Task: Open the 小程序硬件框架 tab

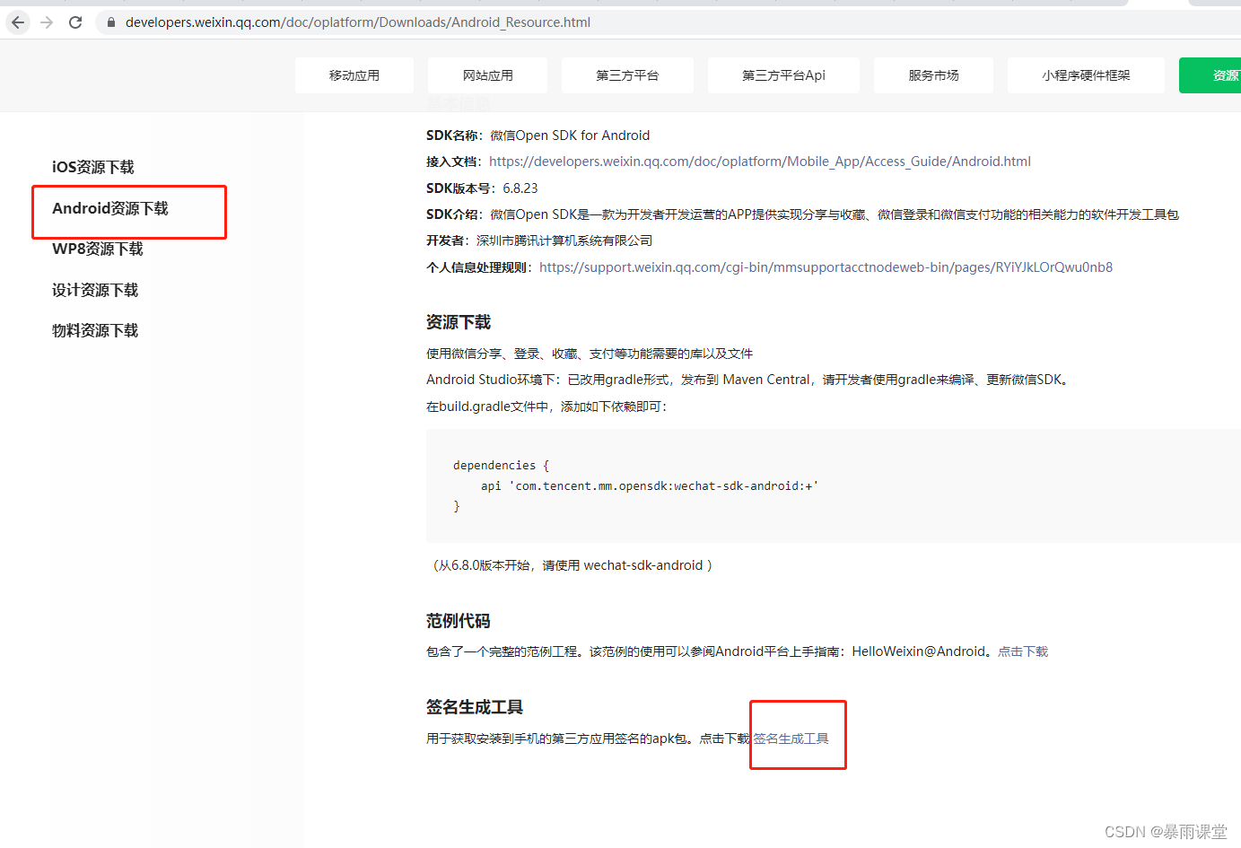Action: tap(1086, 75)
